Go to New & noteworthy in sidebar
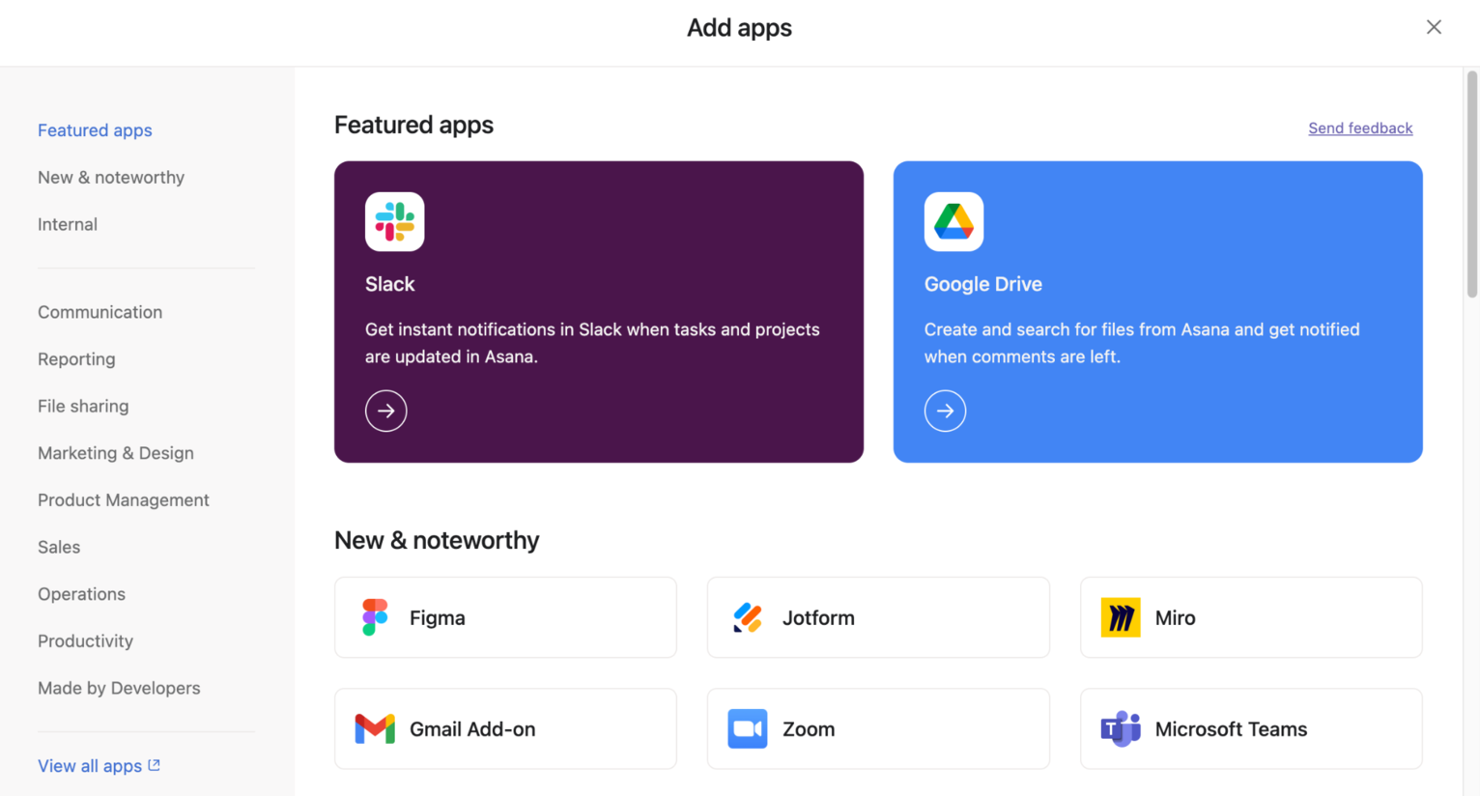Screen dimensions: 1480x796 pyautogui.click(x=111, y=177)
